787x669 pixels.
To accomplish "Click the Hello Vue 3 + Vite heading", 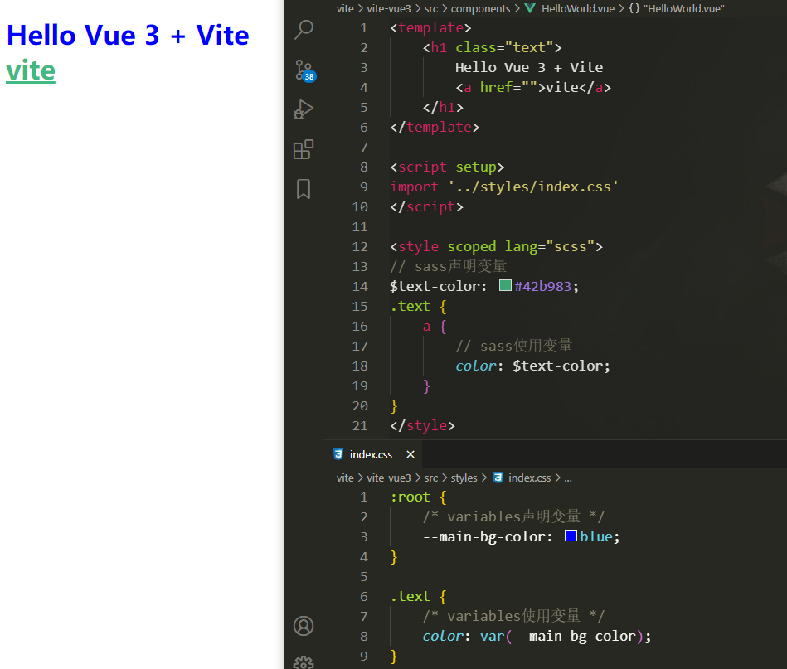I will 128,35.
